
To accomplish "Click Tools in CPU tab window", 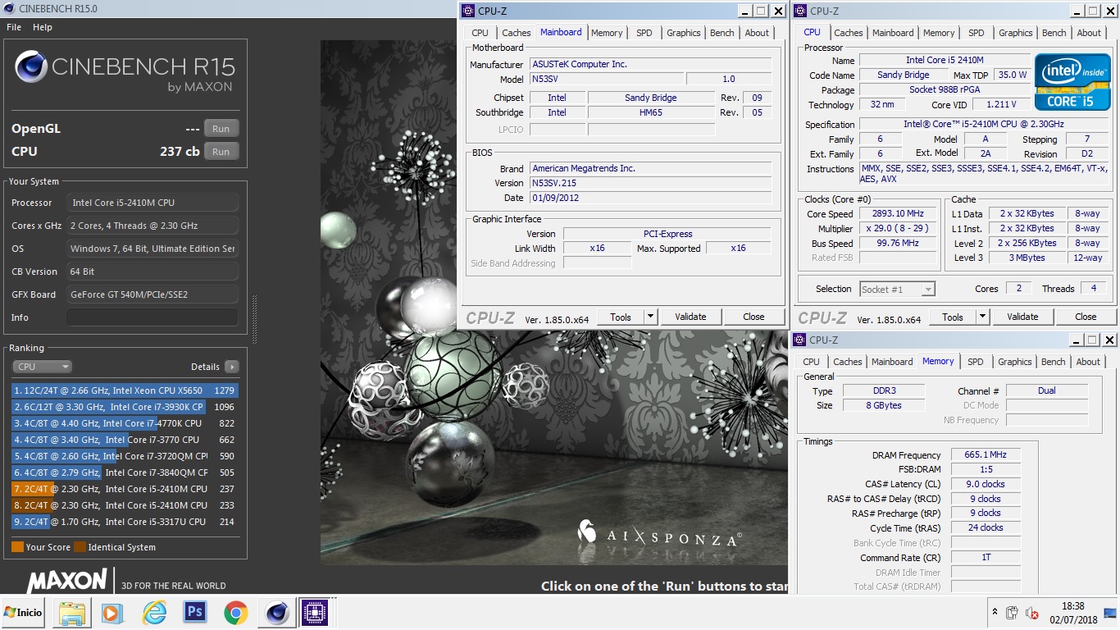I will (953, 317).
